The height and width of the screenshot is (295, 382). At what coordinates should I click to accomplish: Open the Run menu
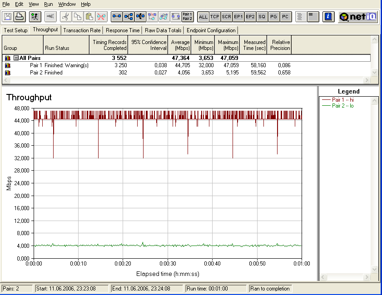click(48, 4)
